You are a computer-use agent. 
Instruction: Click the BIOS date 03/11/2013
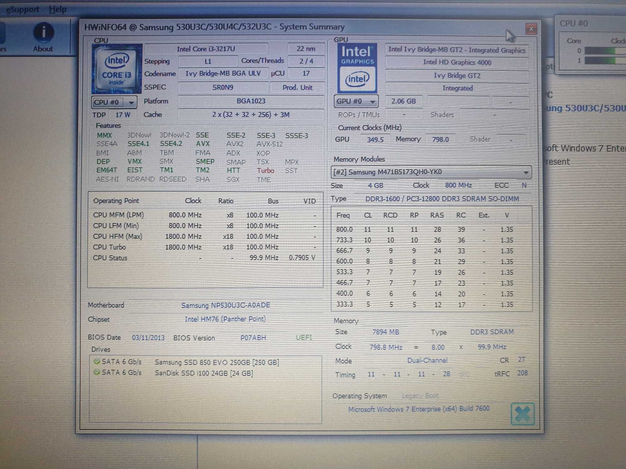tap(148, 338)
